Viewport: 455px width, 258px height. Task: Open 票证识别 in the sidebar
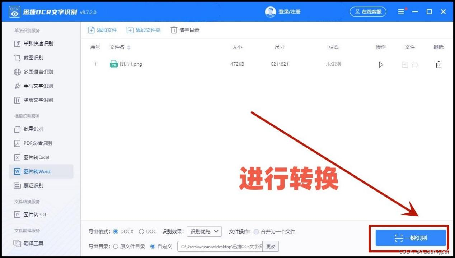tap(41, 185)
